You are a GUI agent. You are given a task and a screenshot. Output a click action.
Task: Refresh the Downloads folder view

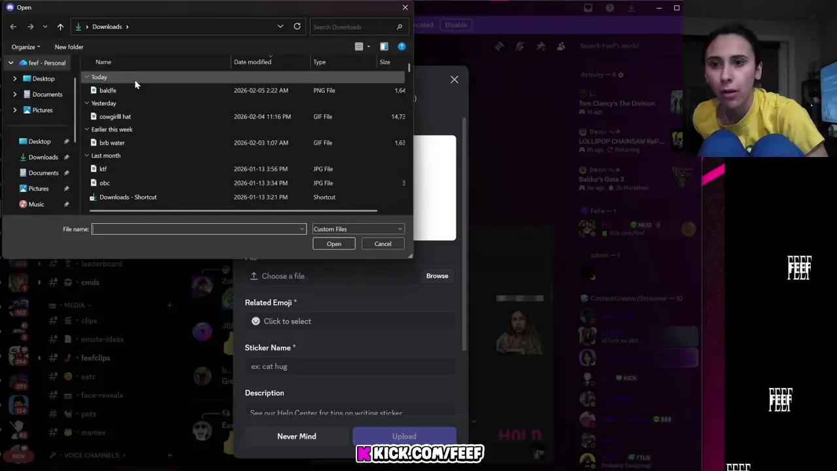click(x=297, y=26)
